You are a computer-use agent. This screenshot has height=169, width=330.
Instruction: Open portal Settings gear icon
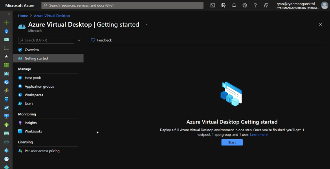pyautogui.click(x=244, y=6)
